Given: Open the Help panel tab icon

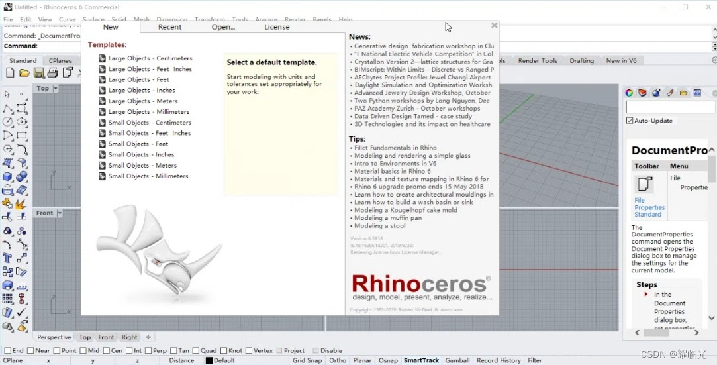Looking at the screenshot, I should pyautogui.click(x=697, y=93).
